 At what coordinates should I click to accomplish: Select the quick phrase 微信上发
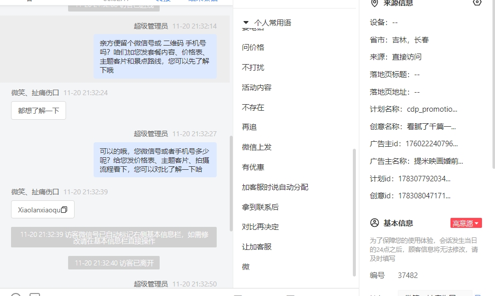[257, 147]
